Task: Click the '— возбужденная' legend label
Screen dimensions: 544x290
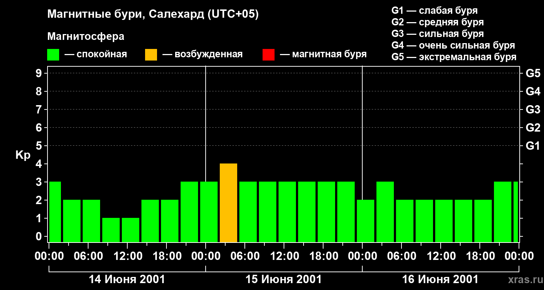Action: click(202, 54)
